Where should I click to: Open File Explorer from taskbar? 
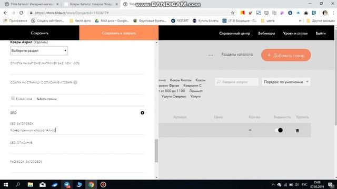point(31,184)
